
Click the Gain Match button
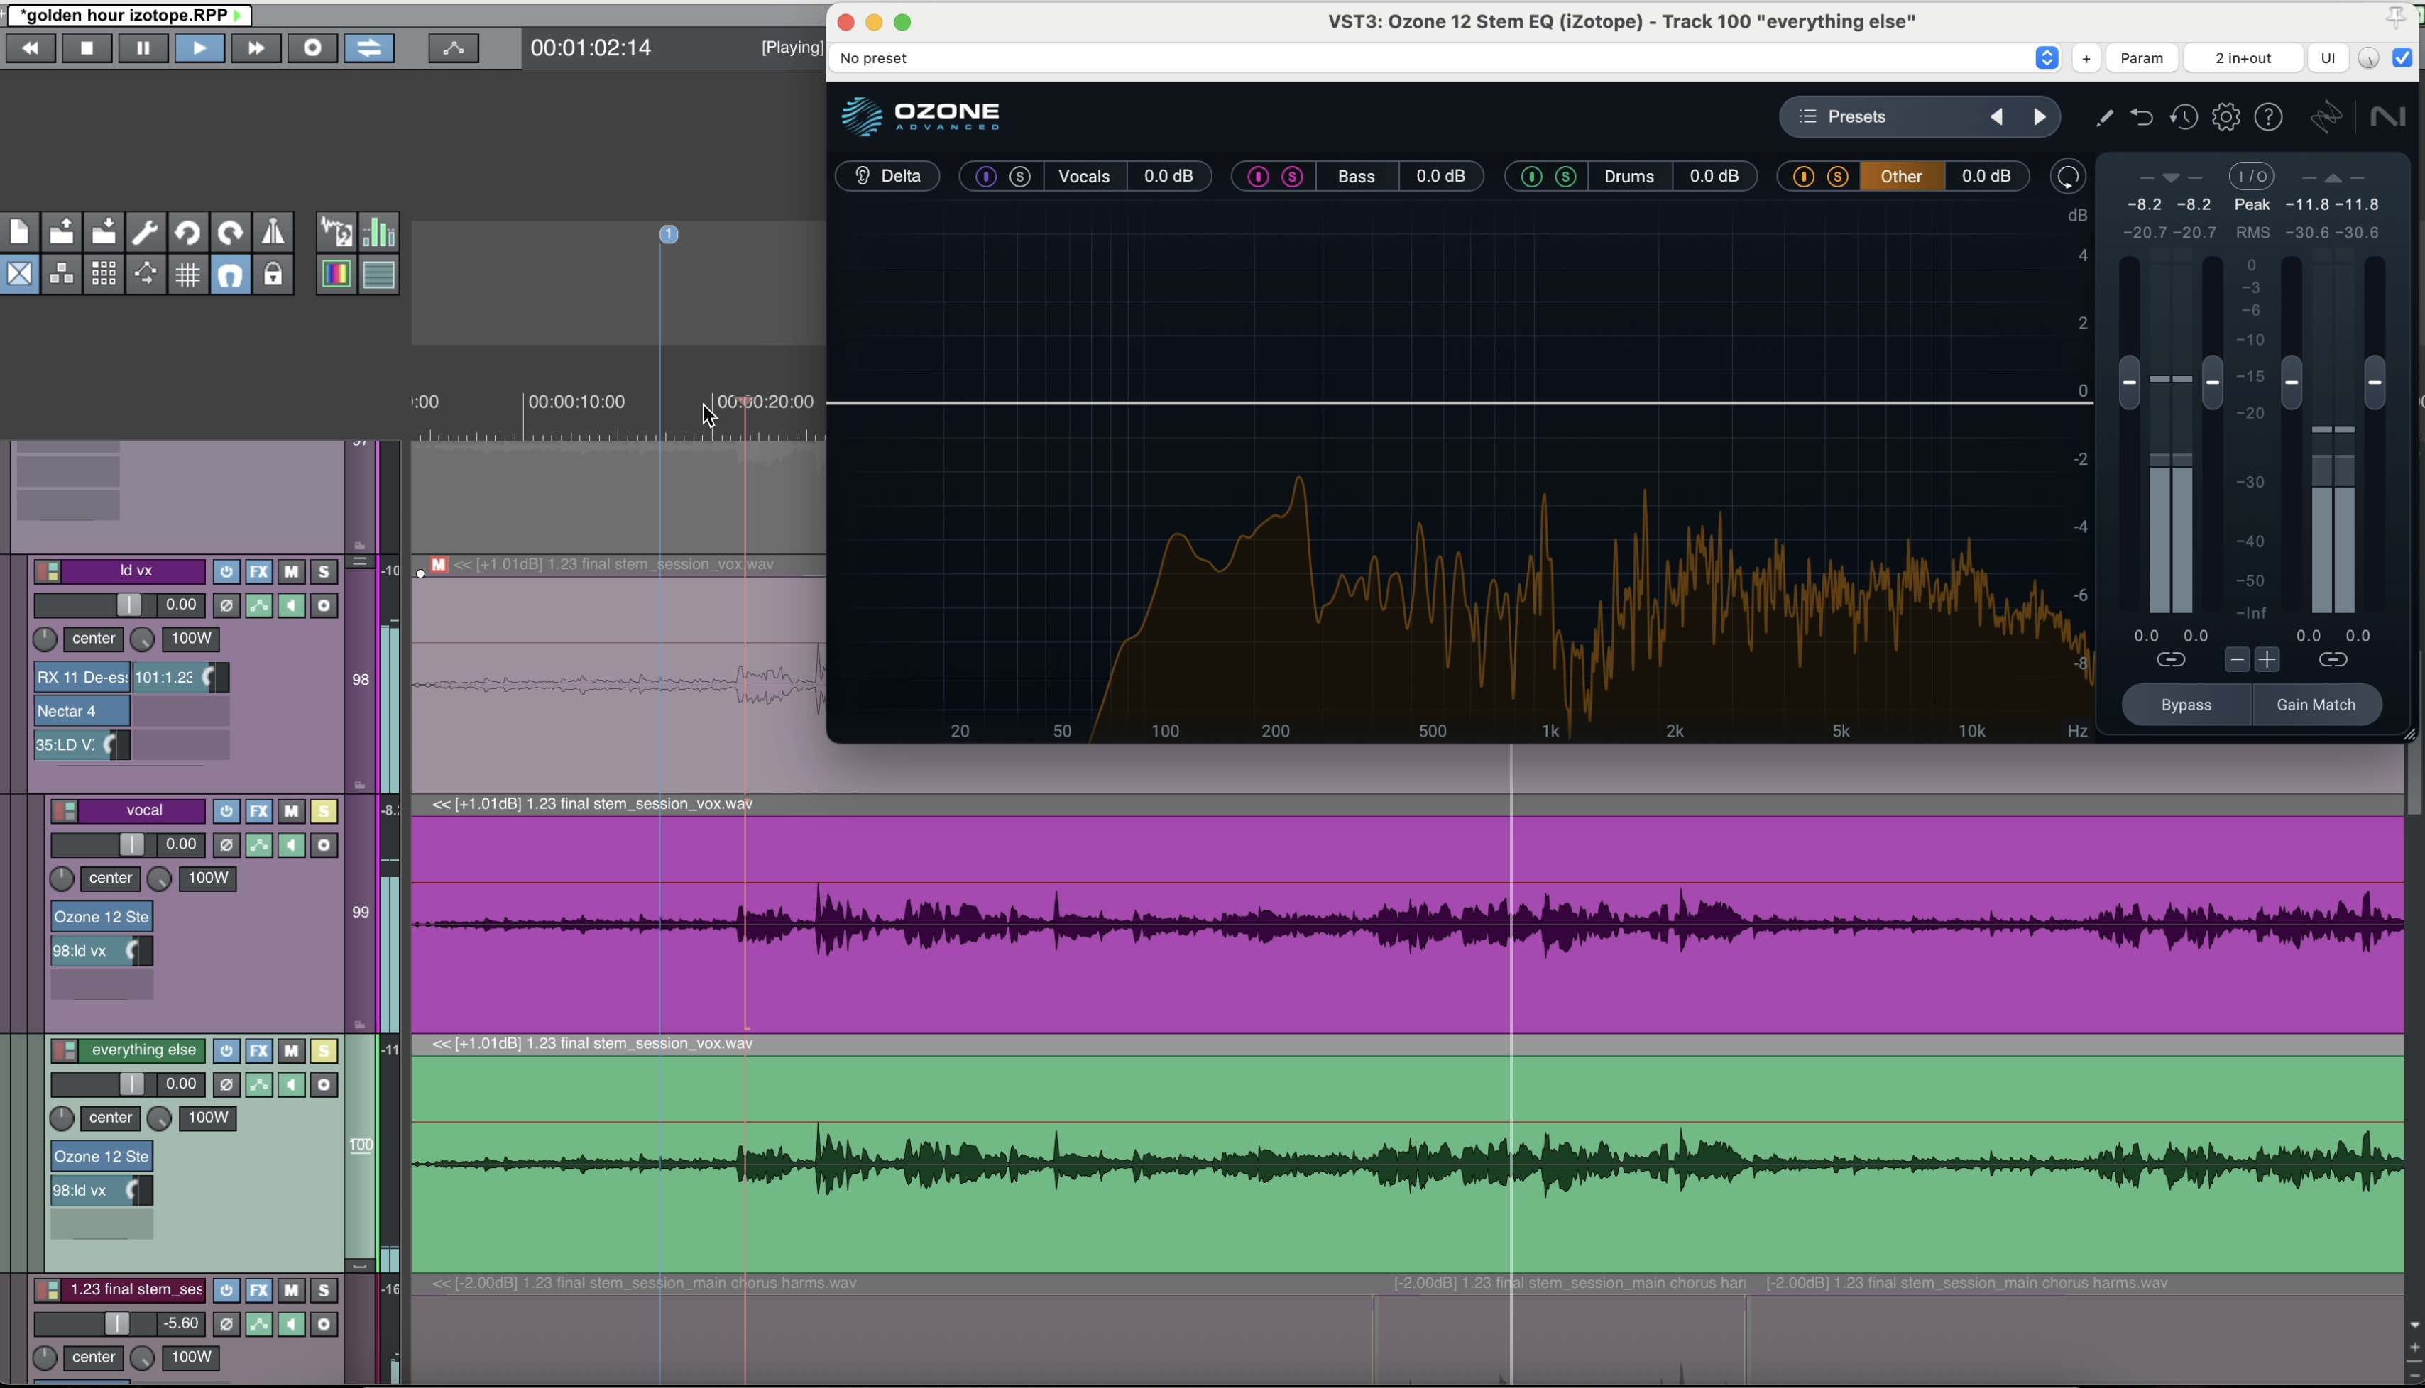click(x=2316, y=705)
